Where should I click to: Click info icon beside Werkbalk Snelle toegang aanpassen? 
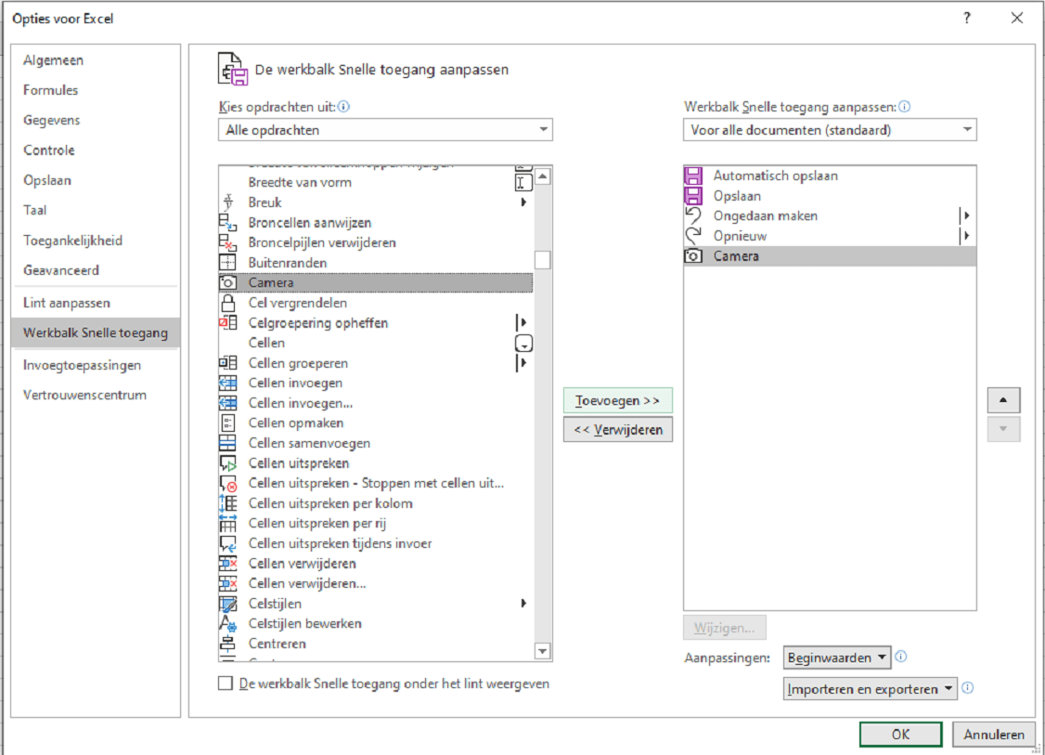(904, 107)
